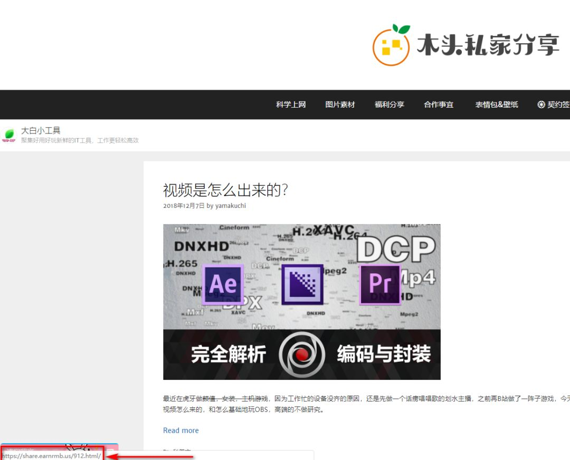View author yamakuchi's posts

pyautogui.click(x=231, y=206)
